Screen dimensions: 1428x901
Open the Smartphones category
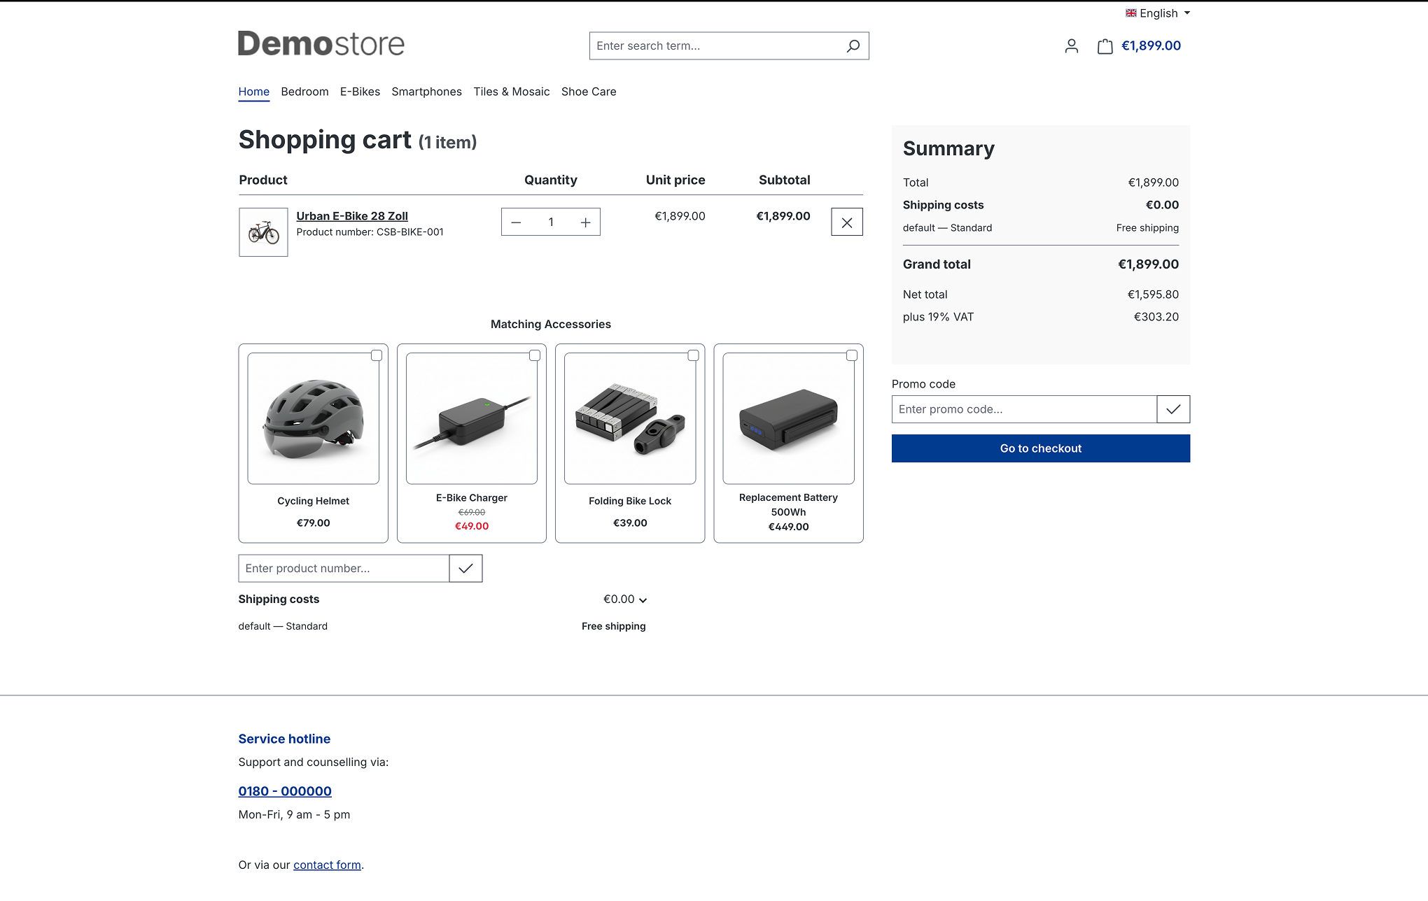[426, 92]
